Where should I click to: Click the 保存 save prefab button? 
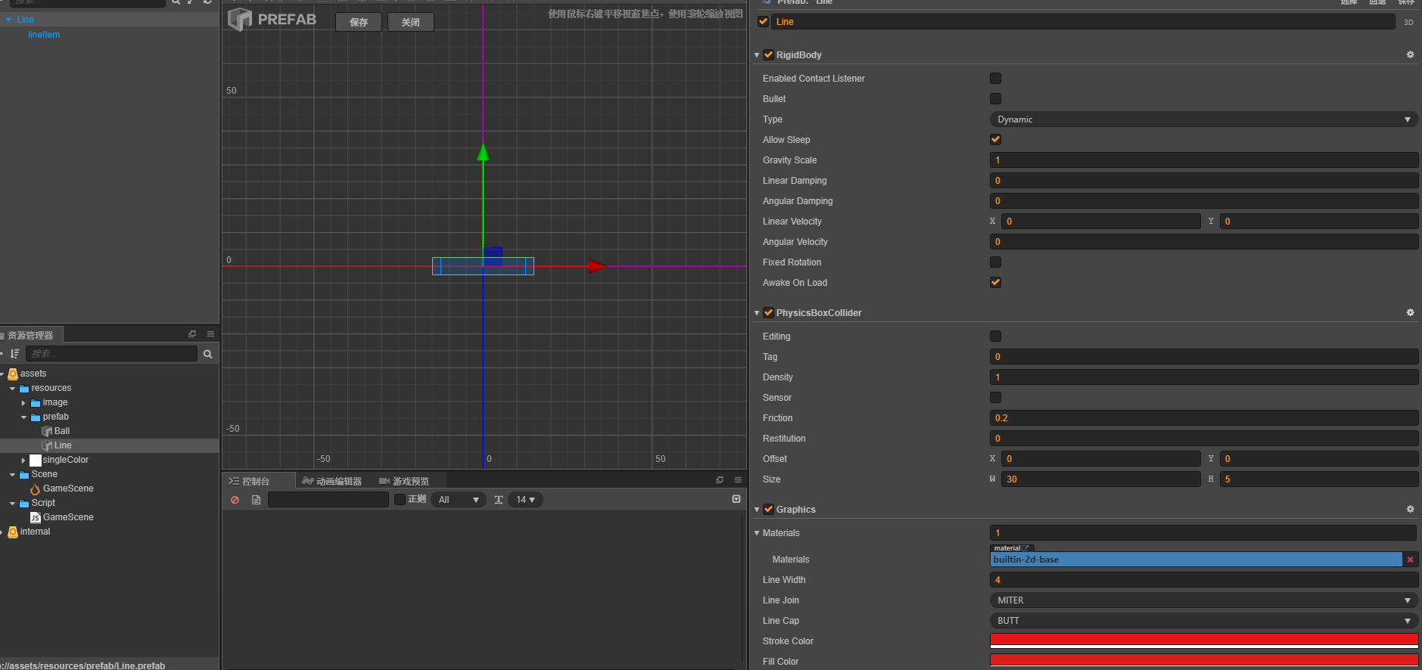pyautogui.click(x=359, y=22)
